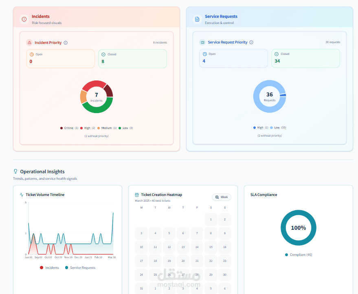Click the '36 Requests' donut center label
Screen dimensions: 358x294
(x=270, y=96)
